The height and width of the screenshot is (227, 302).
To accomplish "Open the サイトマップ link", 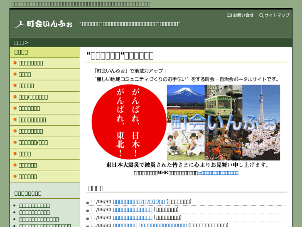I will click(277, 15).
